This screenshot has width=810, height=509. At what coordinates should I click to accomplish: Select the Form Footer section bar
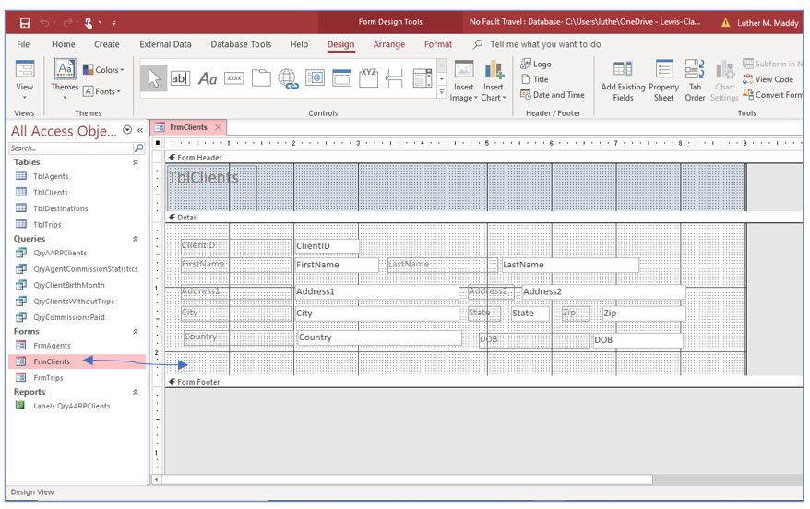pos(484,382)
